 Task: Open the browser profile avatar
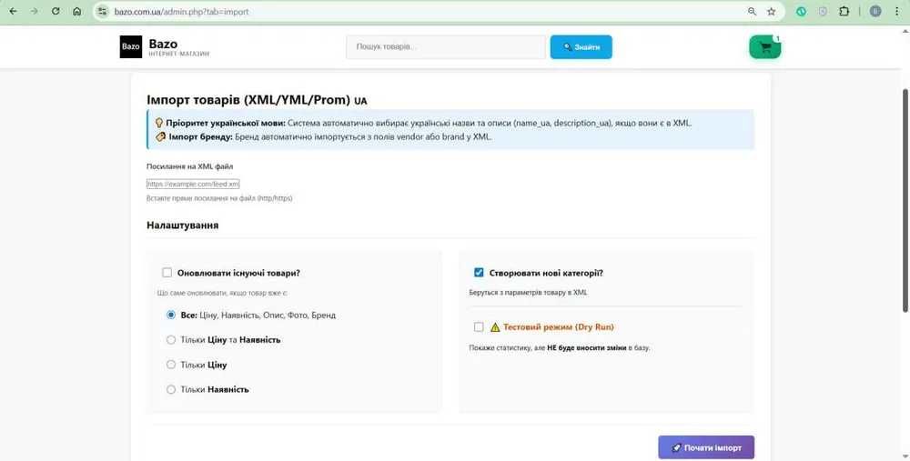coord(875,11)
